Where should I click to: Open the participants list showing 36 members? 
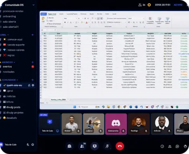[82, 146]
